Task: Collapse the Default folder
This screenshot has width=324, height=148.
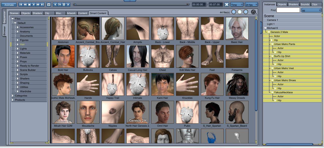Action: pyautogui.click(x=15, y=23)
